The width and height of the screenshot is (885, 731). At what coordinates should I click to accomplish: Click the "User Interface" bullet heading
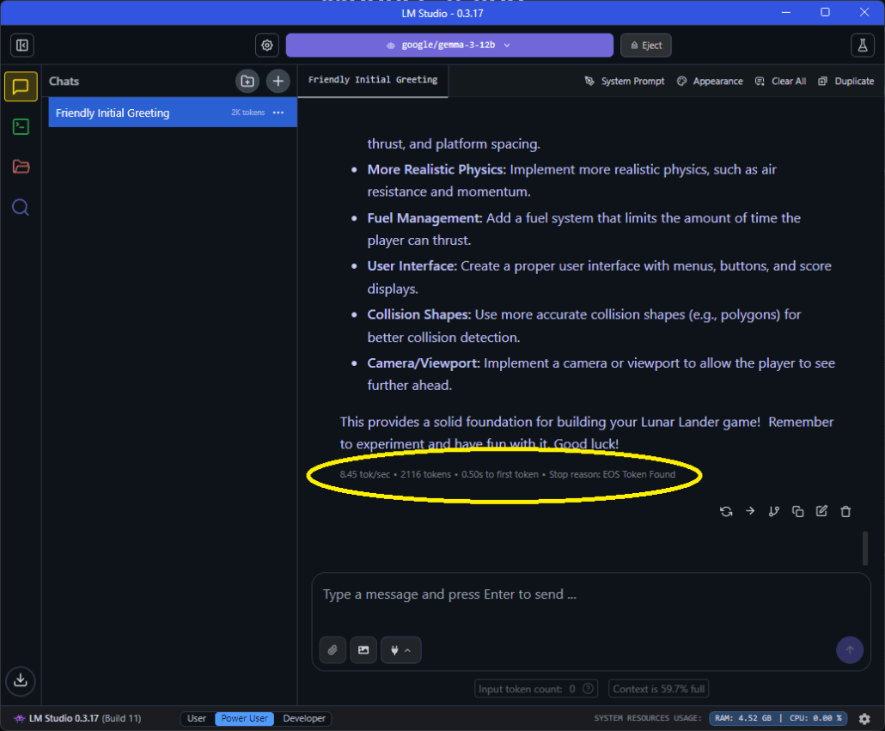pyautogui.click(x=412, y=266)
